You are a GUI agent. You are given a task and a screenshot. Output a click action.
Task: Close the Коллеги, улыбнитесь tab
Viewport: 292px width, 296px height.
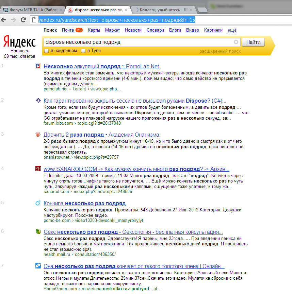pos(191,10)
